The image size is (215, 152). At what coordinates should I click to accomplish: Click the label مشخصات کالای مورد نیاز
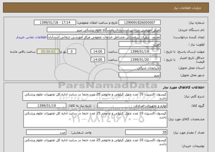click(x=186, y=119)
